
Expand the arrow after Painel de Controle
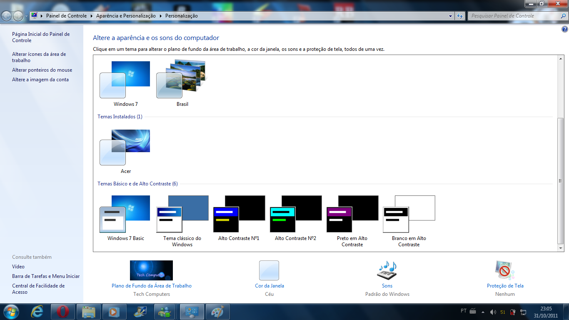pyautogui.click(x=92, y=16)
